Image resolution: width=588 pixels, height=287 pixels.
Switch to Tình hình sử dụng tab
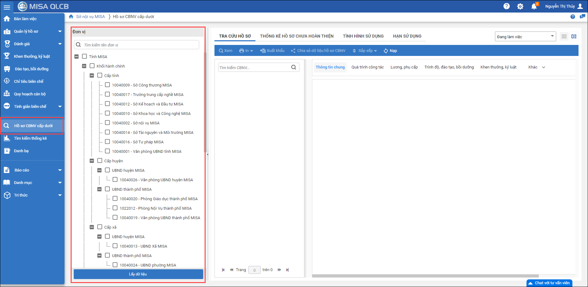click(363, 36)
